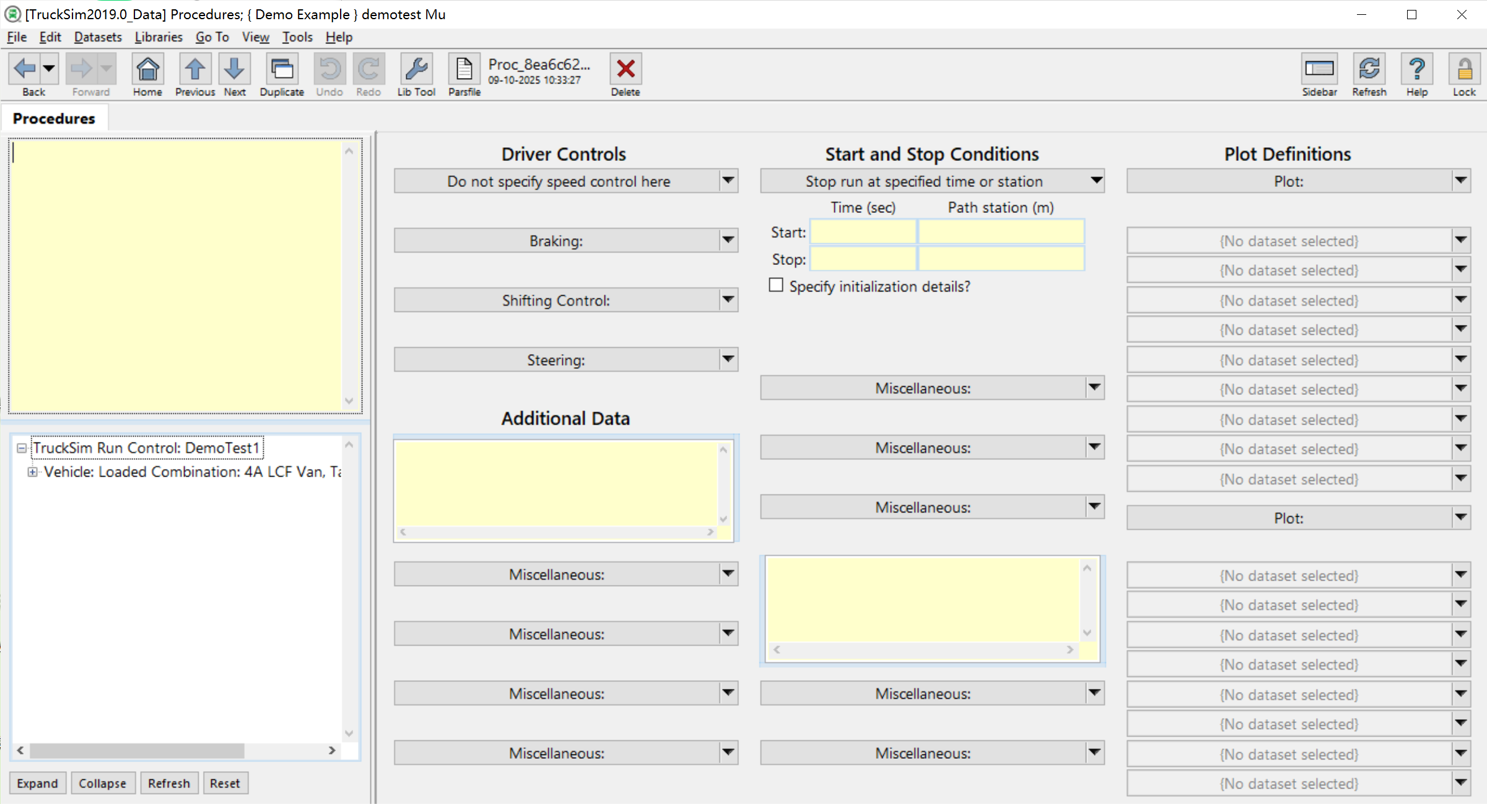Click the Stop Path station field
The width and height of the screenshot is (1487, 804).
tap(1001, 259)
